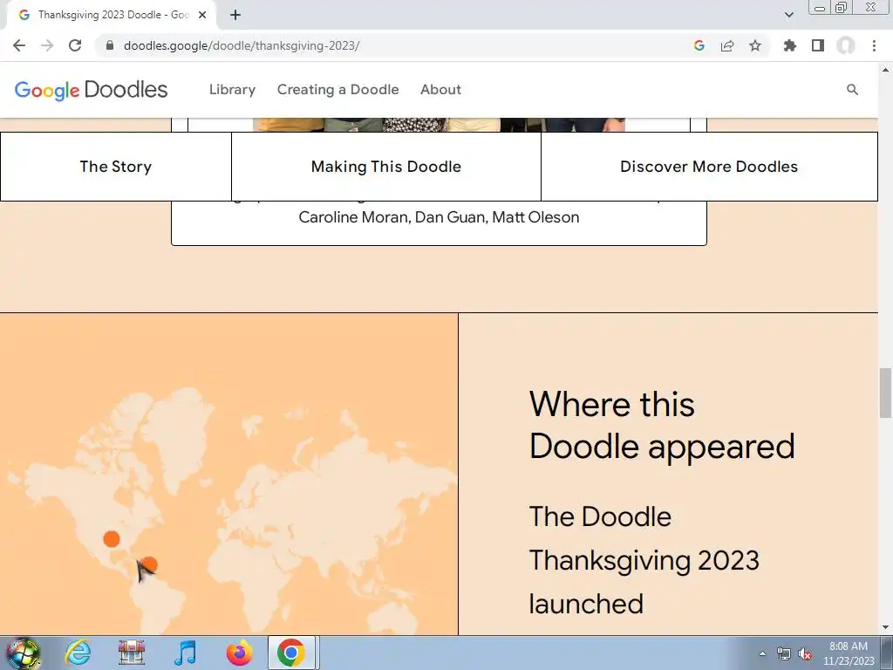The height and width of the screenshot is (670, 893).
Task: Go back with the browser back arrow
Action: point(19,45)
